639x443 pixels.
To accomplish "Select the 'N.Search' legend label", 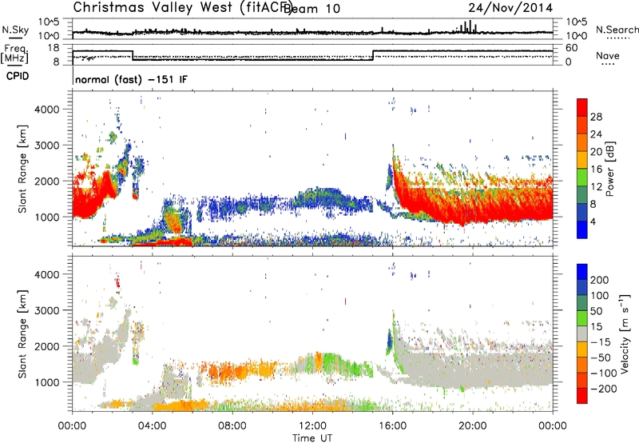I will click(x=617, y=30).
